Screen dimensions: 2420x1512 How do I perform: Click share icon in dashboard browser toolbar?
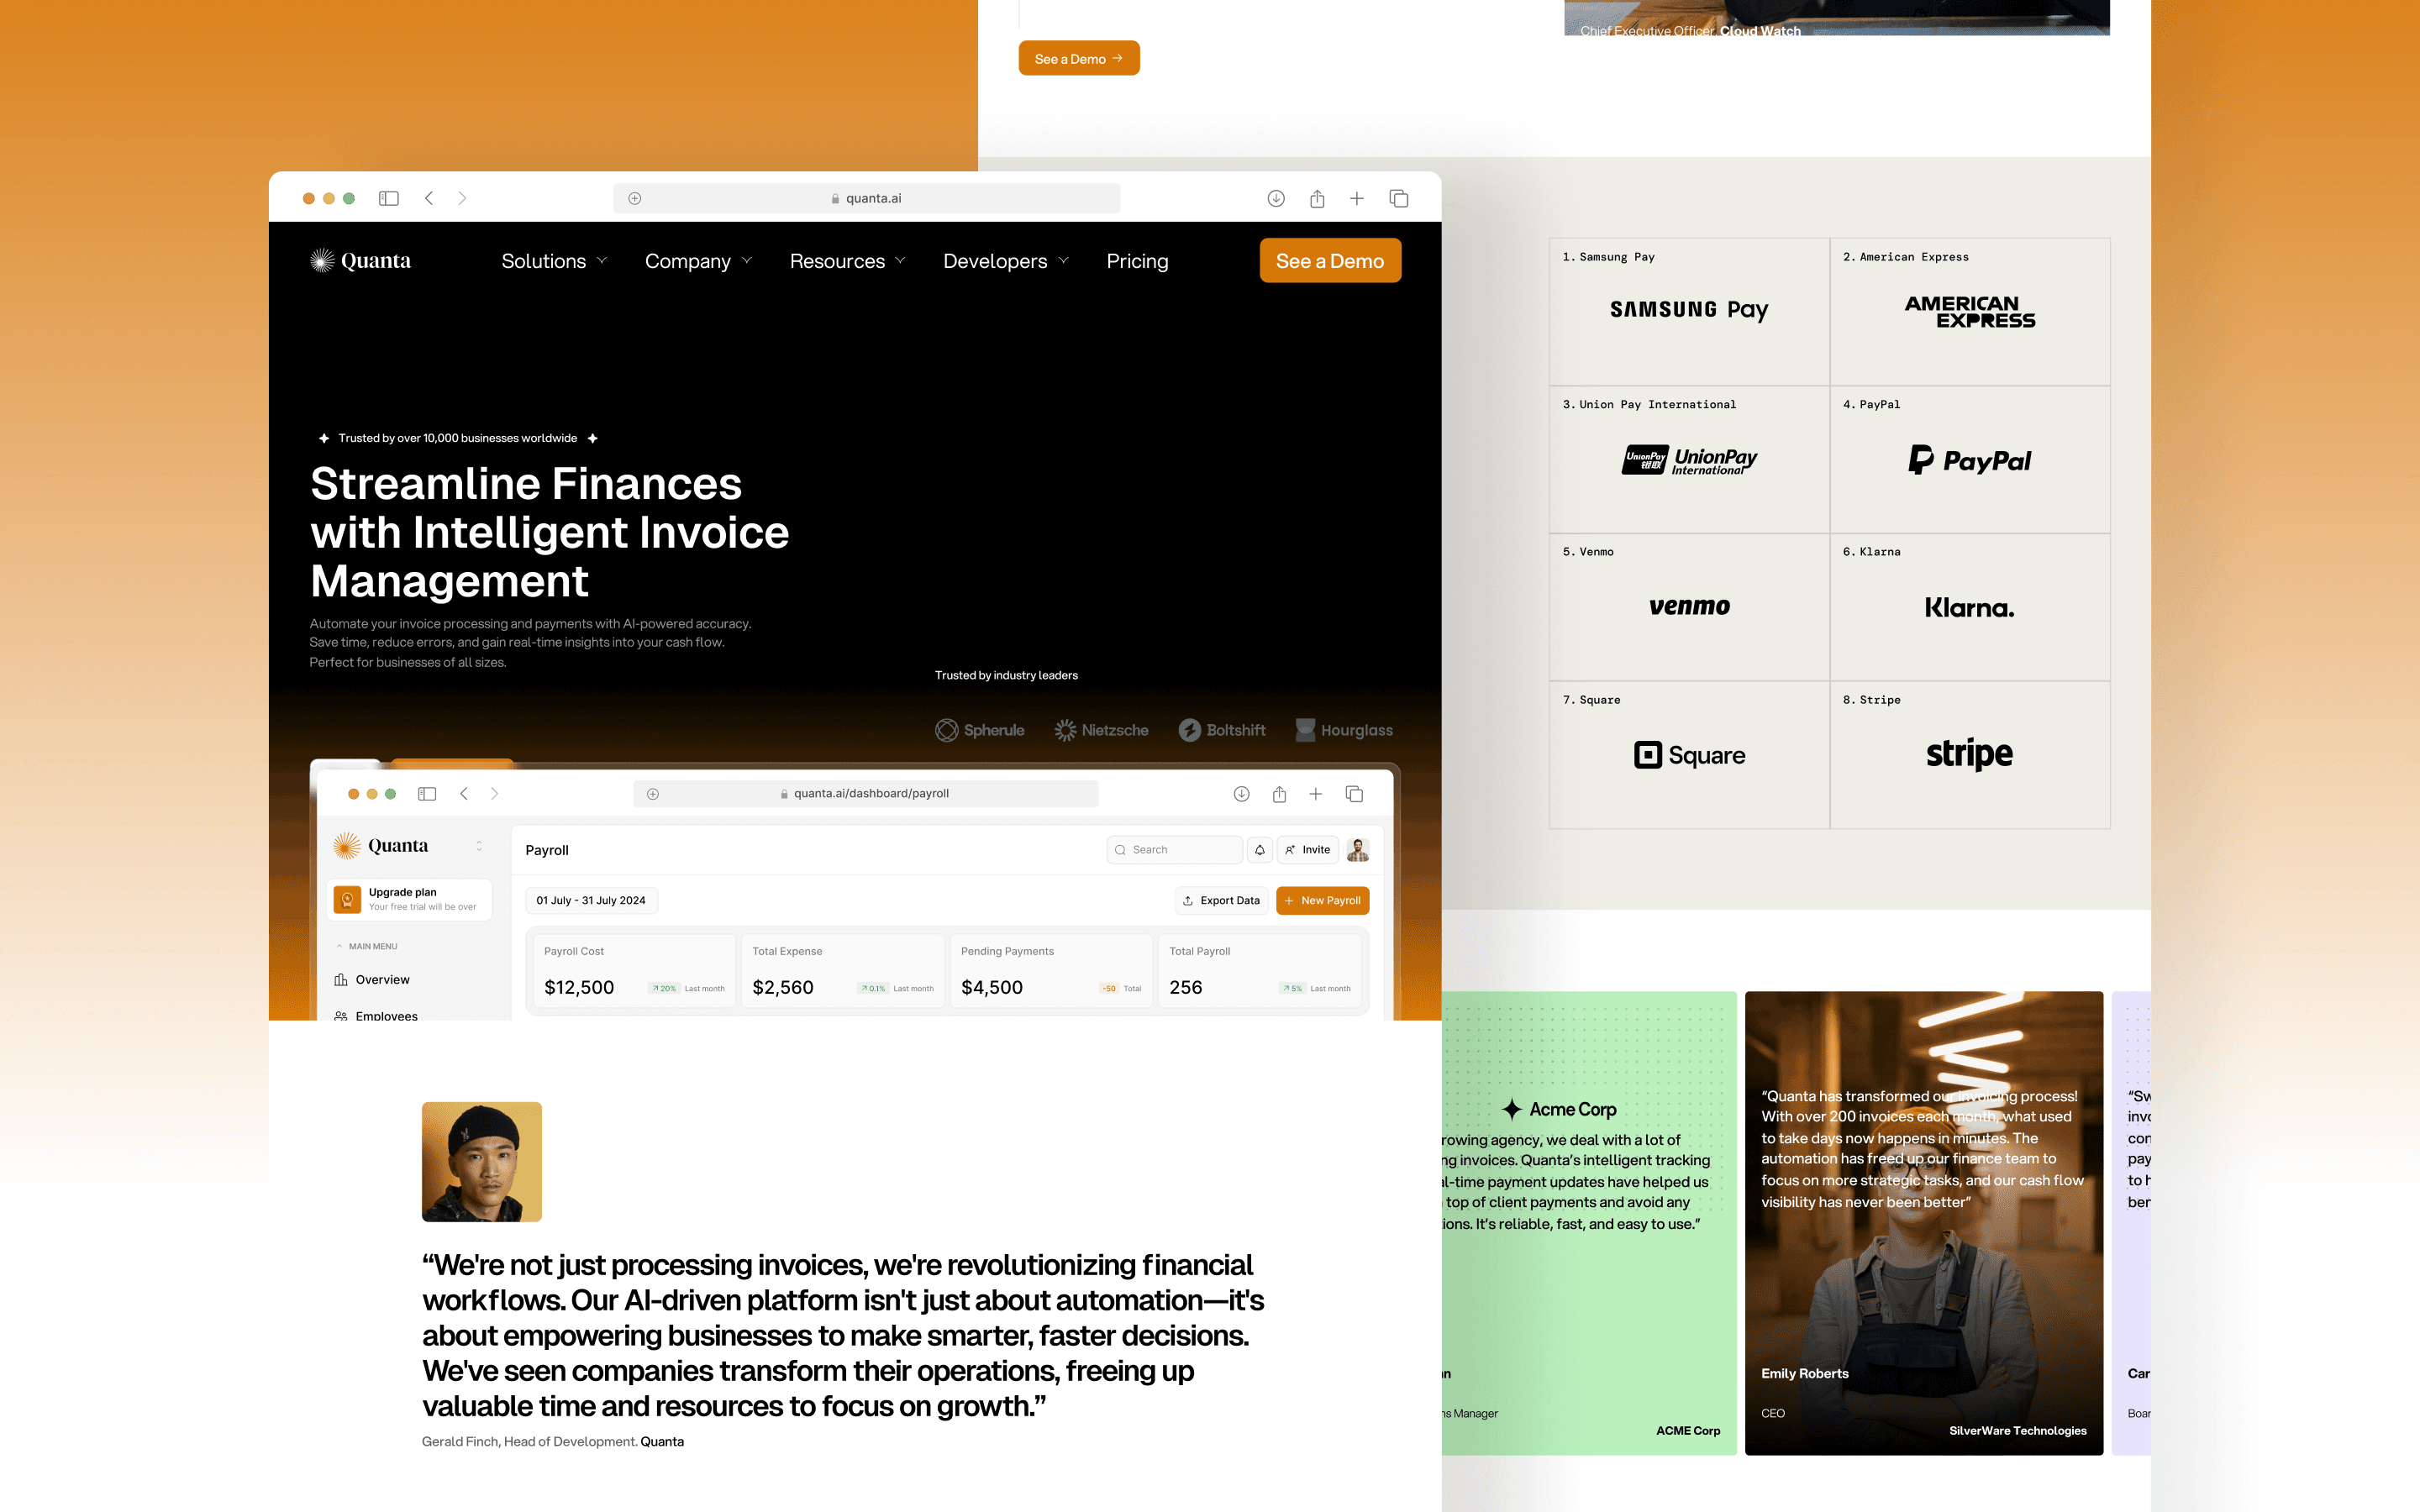1279,793
